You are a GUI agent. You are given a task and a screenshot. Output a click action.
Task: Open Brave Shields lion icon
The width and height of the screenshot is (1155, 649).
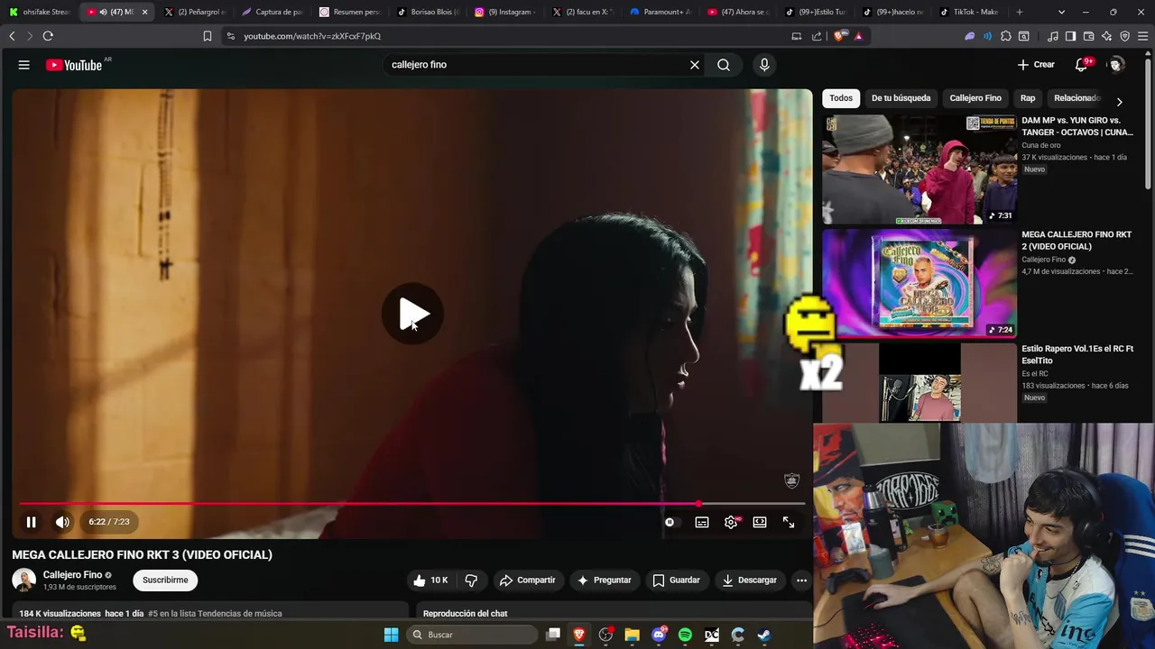click(x=840, y=36)
